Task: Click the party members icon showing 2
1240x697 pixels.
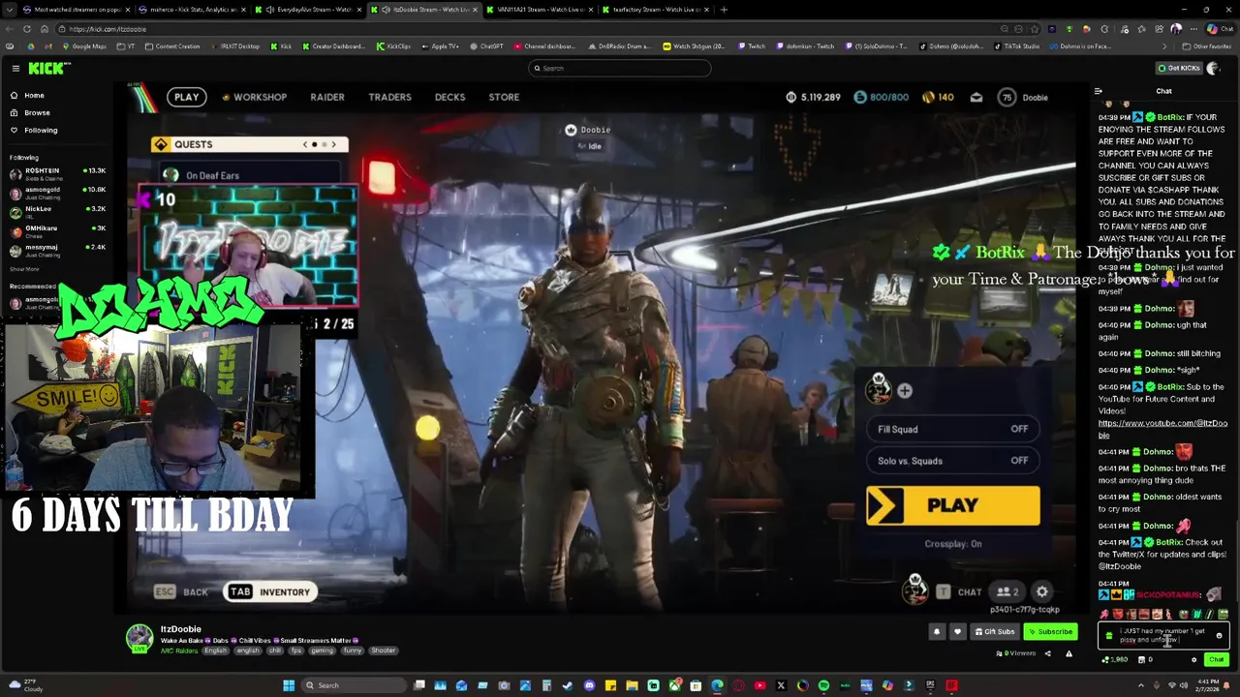Action: (x=1007, y=592)
